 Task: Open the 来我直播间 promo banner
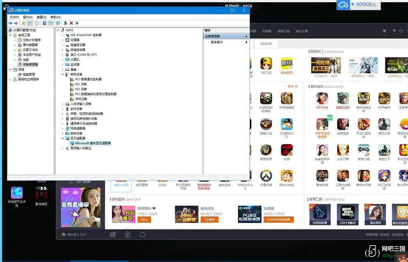pyautogui.click(x=81, y=208)
